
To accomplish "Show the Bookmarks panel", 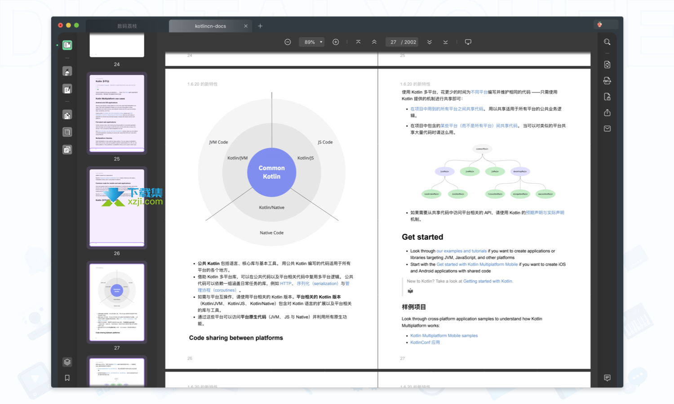I will coord(67,378).
